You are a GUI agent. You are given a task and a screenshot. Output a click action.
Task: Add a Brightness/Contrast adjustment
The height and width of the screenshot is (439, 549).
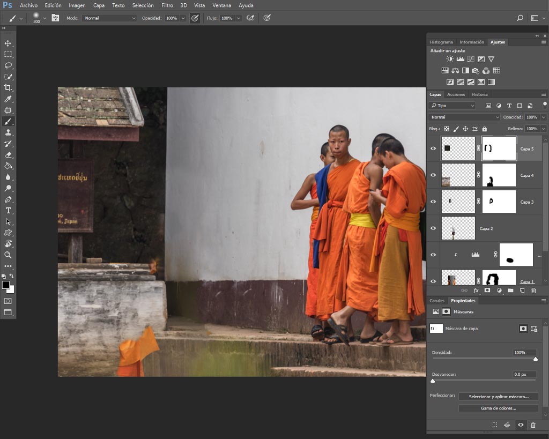450,59
